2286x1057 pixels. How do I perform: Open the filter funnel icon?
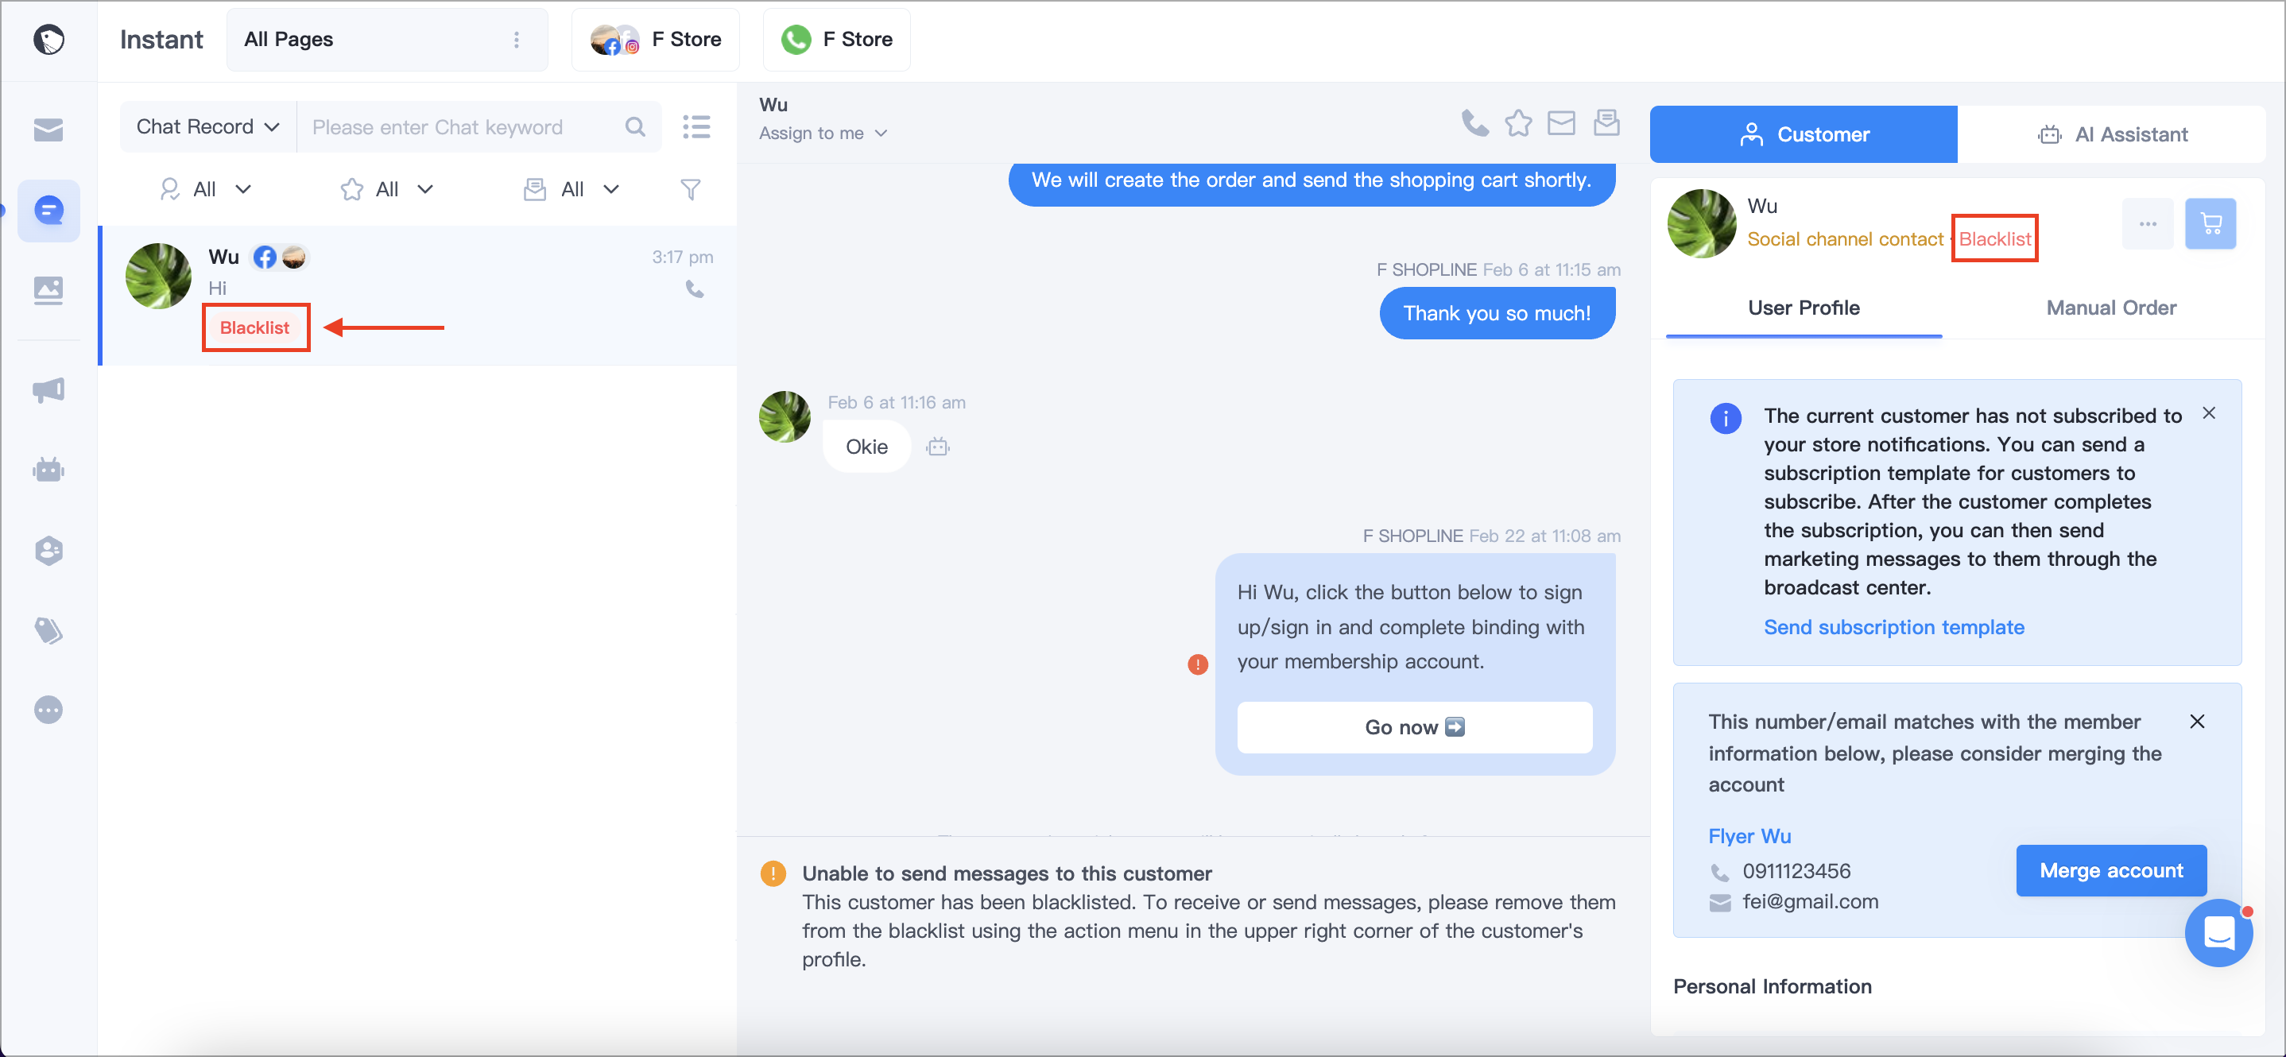coord(691,189)
